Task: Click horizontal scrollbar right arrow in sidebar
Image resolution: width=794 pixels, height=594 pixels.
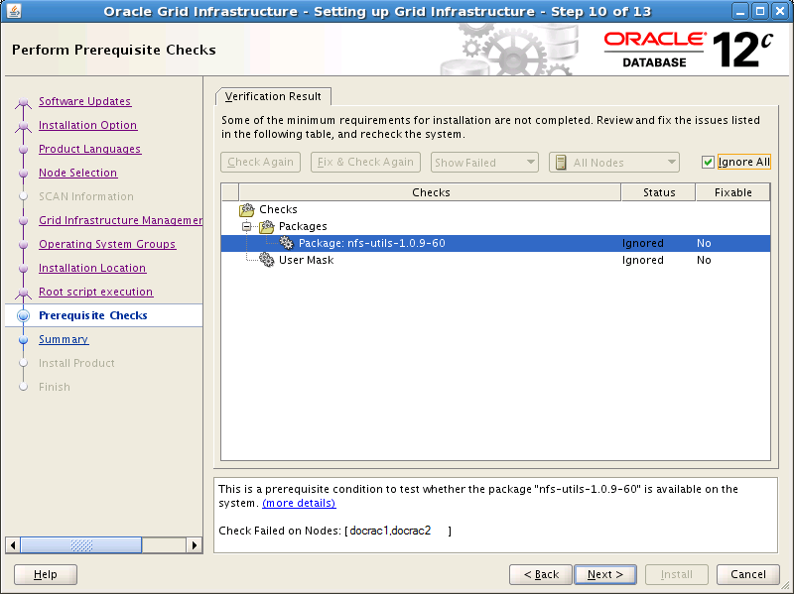Action: pos(195,545)
